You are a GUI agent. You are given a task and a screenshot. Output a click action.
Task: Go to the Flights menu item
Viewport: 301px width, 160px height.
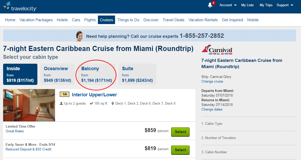90,20
